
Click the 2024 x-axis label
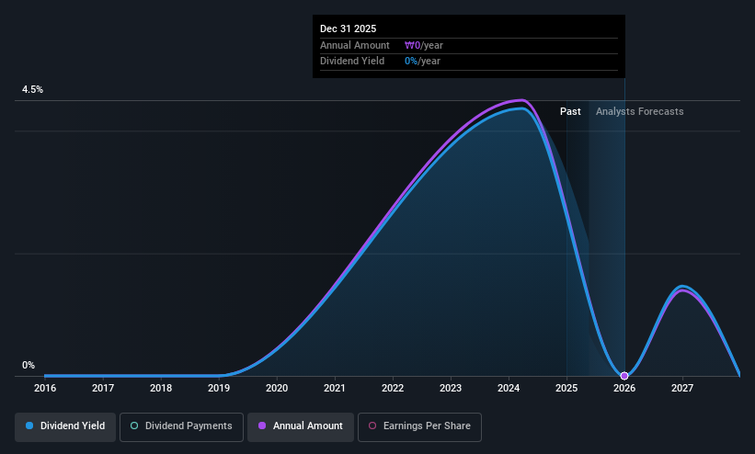[509, 388]
